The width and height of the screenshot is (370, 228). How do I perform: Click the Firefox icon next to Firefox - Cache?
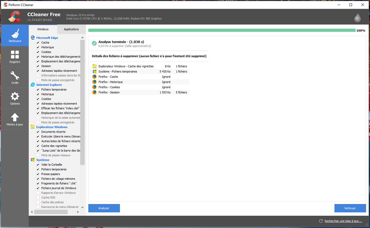click(x=94, y=77)
